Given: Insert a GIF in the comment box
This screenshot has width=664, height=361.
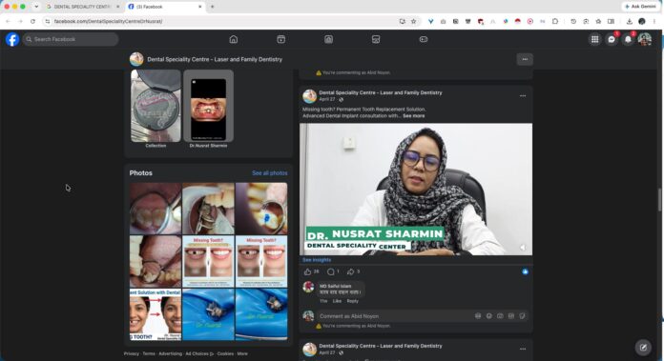Looking at the screenshot, I should (511, 316).
